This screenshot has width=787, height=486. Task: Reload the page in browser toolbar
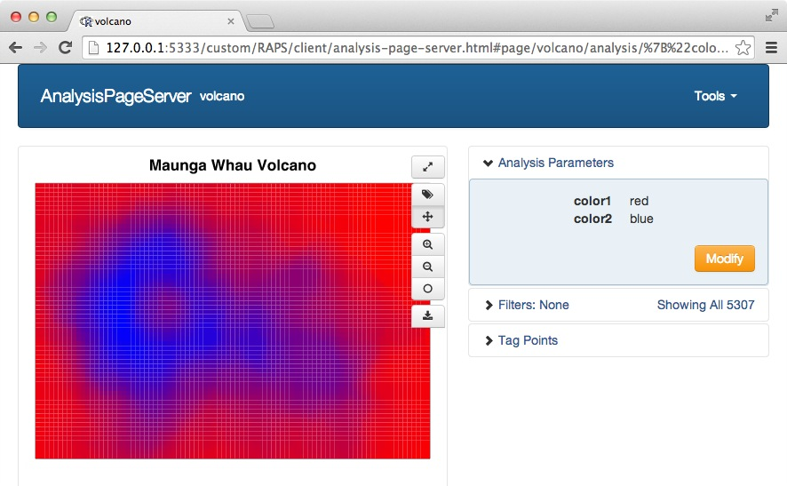[x=65, y=48]
